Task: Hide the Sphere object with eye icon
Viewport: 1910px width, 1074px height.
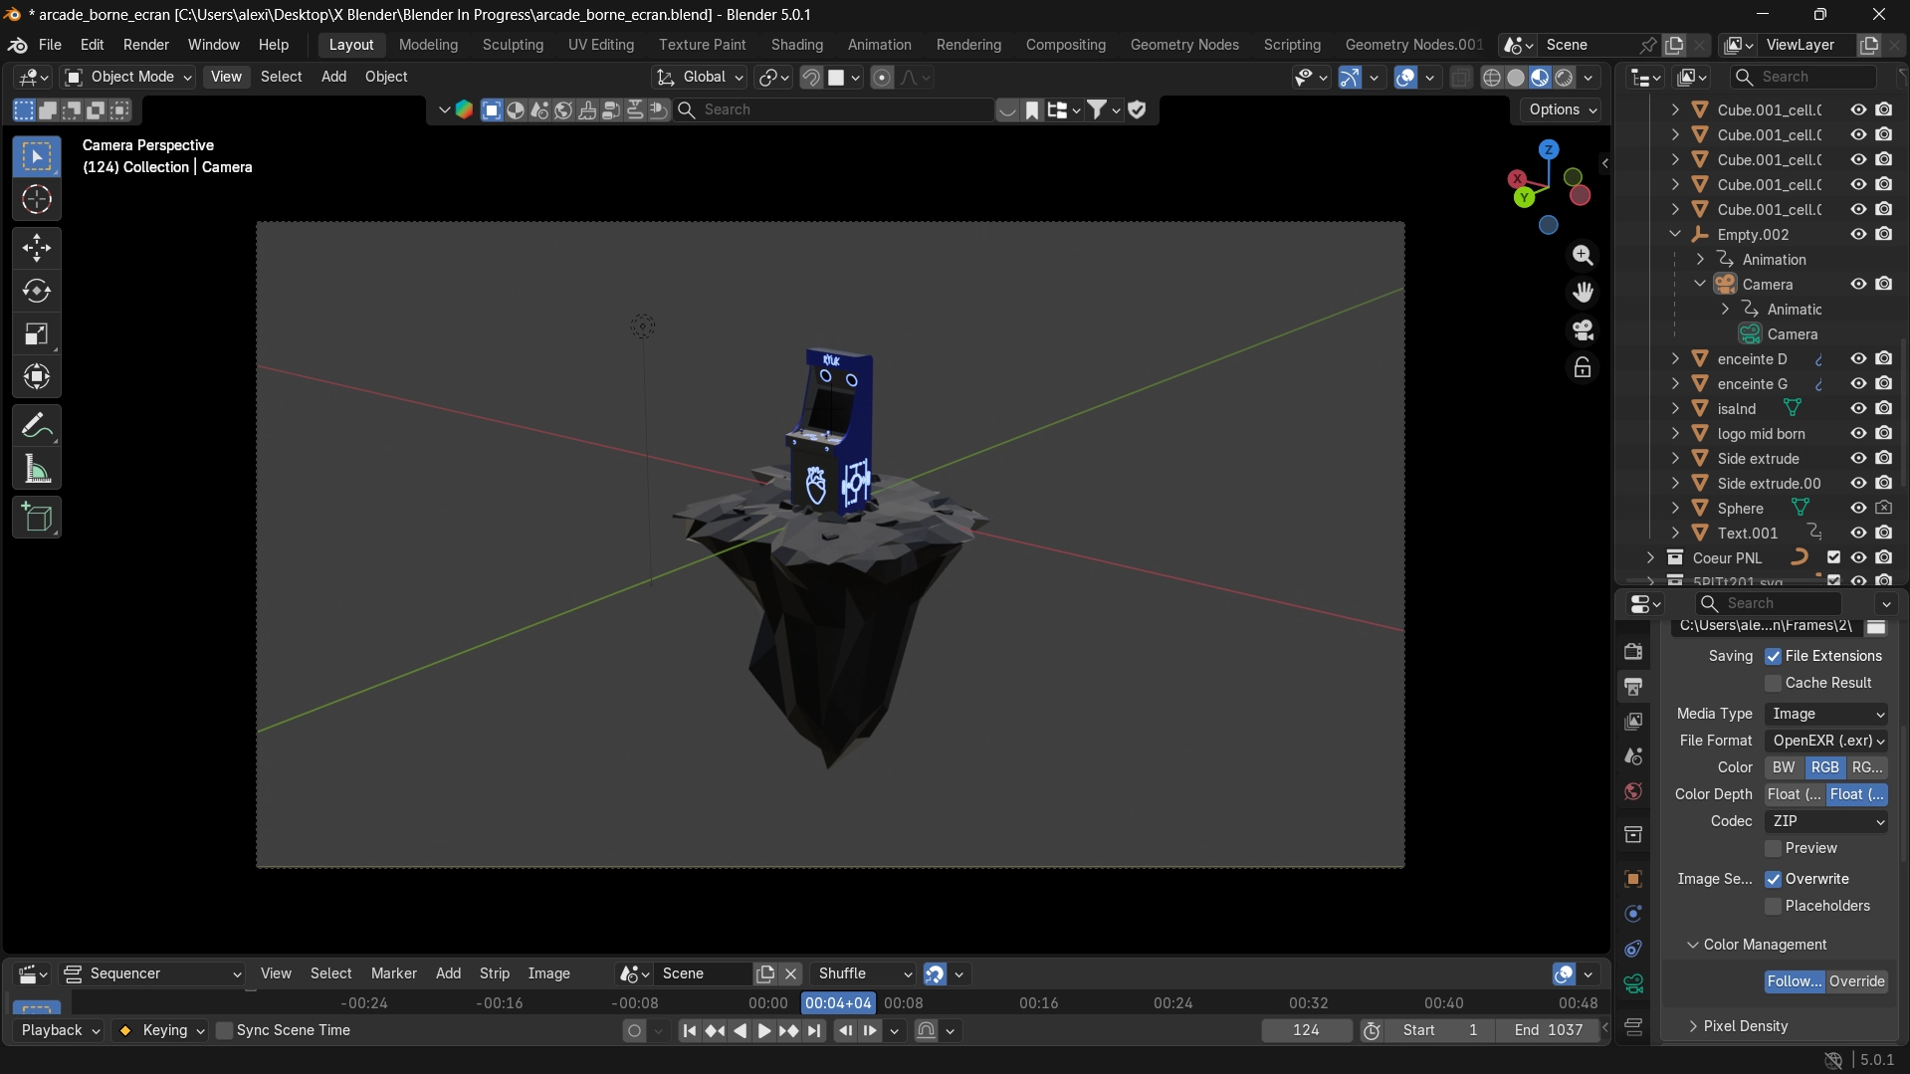Action: pyautogui.click(x=1857, y=509)
